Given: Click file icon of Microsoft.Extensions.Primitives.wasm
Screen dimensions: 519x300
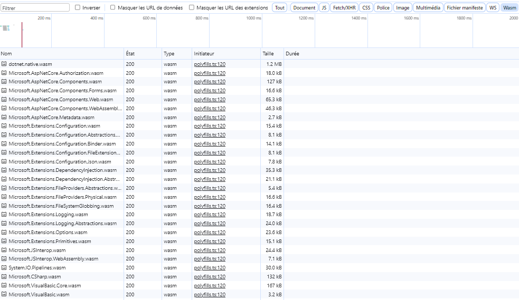Looking at the screenshot, I should tap(4, 241).
